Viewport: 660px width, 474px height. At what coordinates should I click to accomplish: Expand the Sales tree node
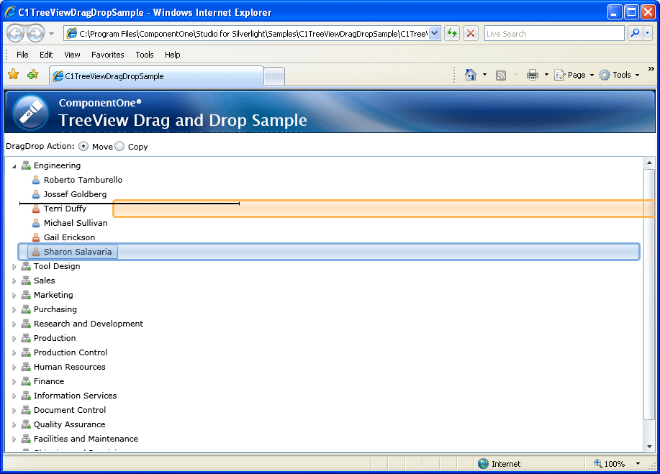[x=13, y=281]
